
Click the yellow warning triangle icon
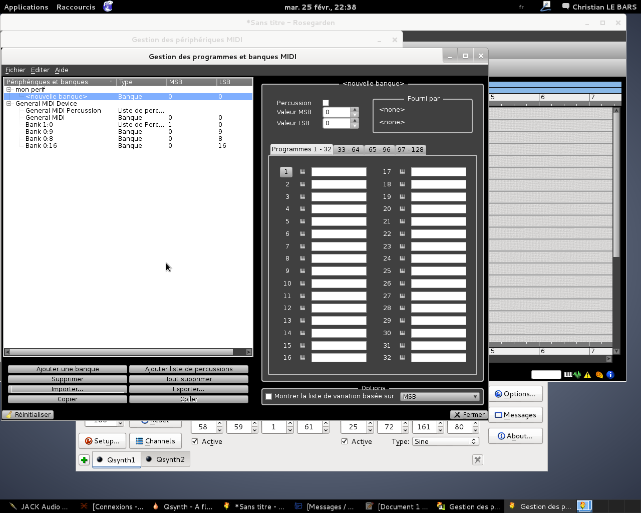587,375
